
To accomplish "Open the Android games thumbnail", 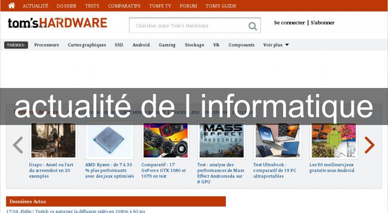I will pos(333,140).
